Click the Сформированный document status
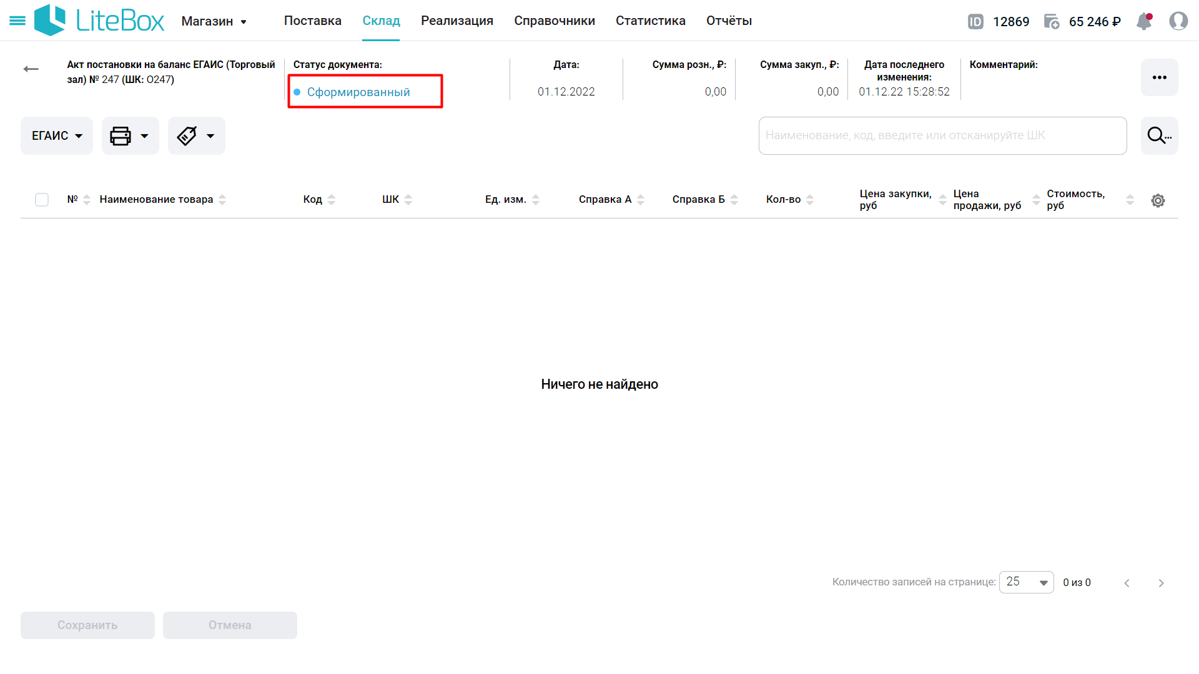Viewport: 1199px width, 674px height. pyautogui.click(x=358, y=92)
